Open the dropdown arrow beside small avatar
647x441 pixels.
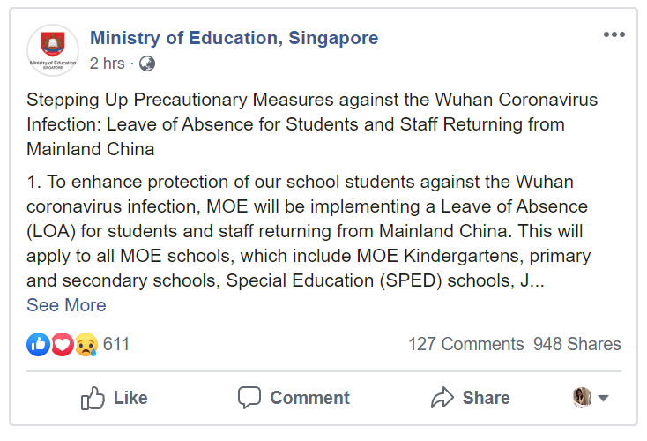[x=604, y=398]
